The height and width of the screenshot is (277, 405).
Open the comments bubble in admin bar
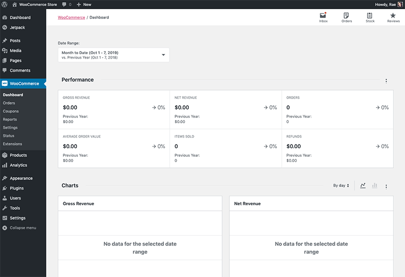tap(64, 5)
